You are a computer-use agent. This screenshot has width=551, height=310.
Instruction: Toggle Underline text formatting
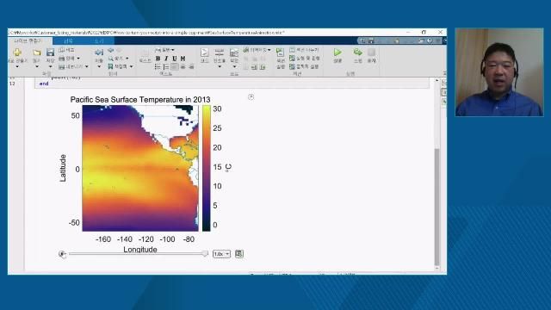tap(175, 59)
